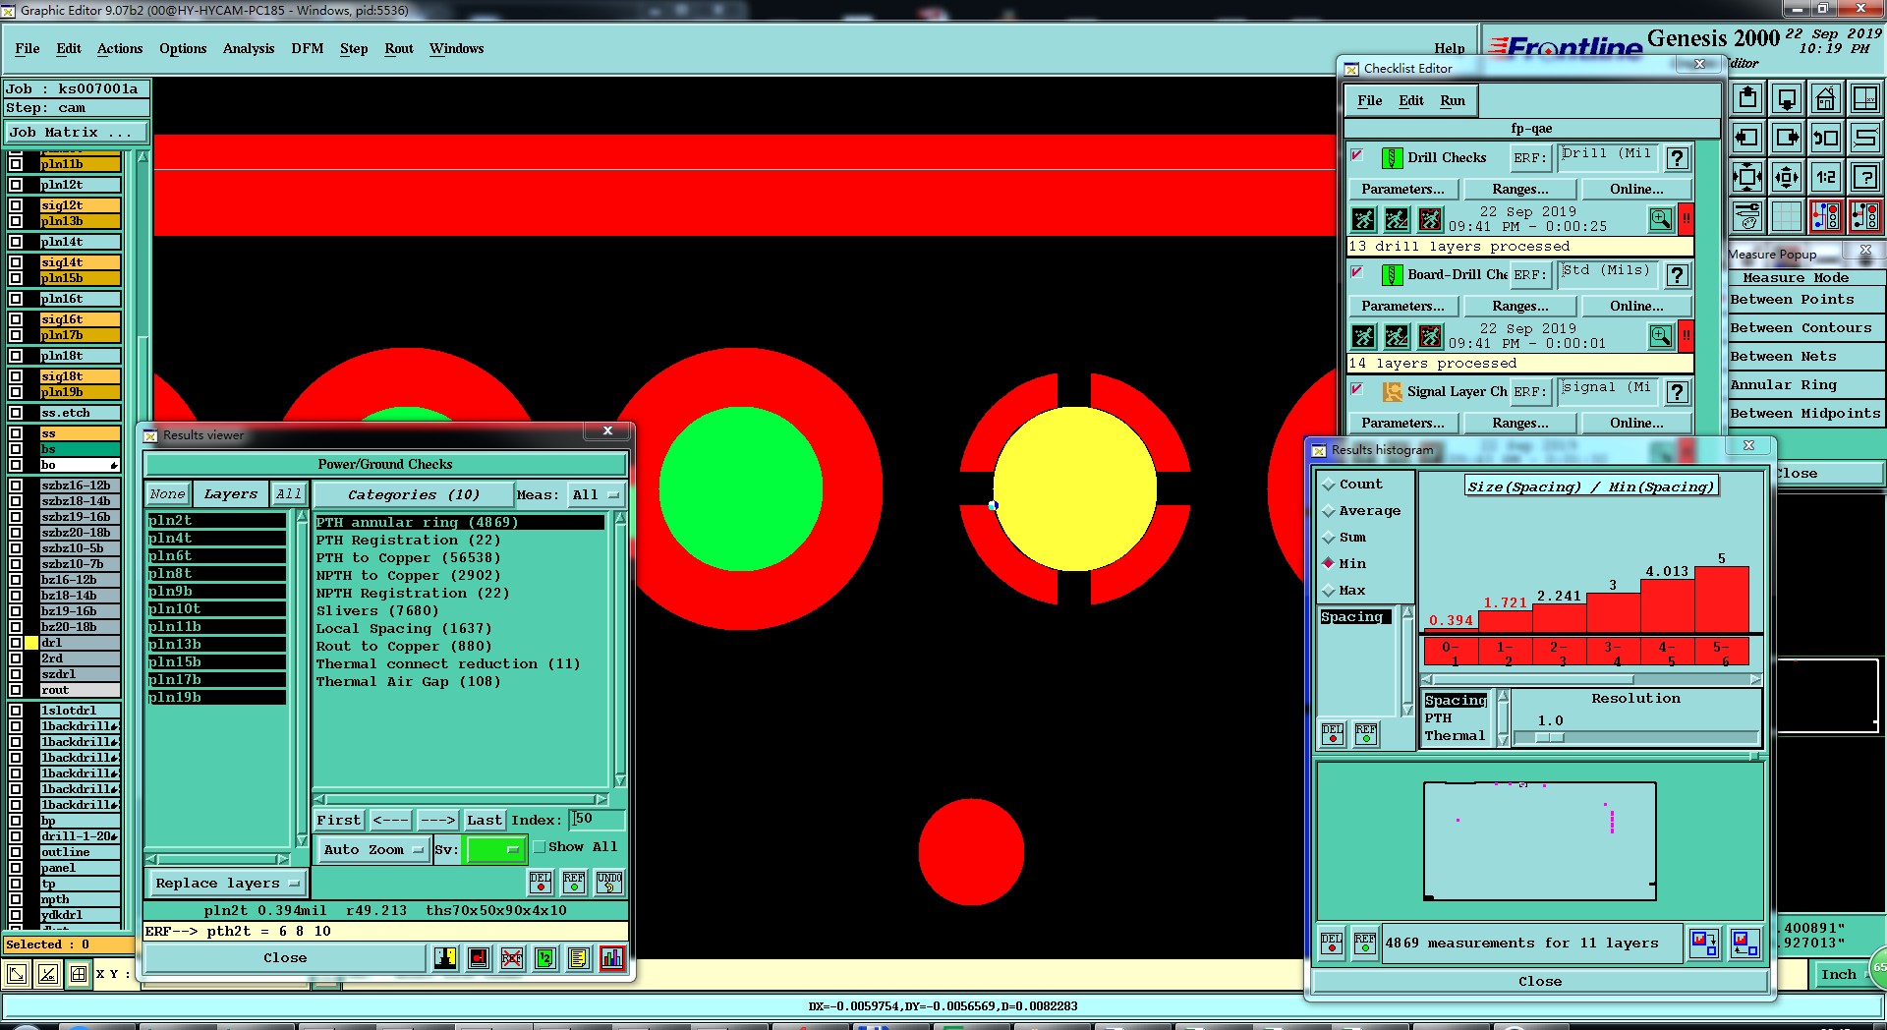Open the Rout menu
This screenshot has width=1887, height=1030.
point(399,48)
